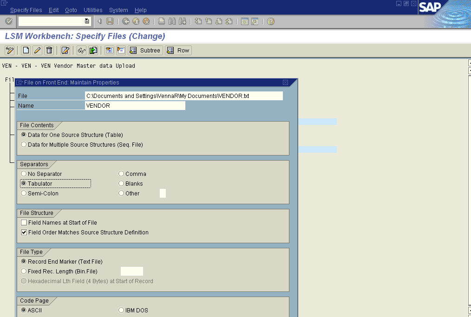471x317 pixels.
Task: Click the red Cancel icon
Action: [146, 21]
